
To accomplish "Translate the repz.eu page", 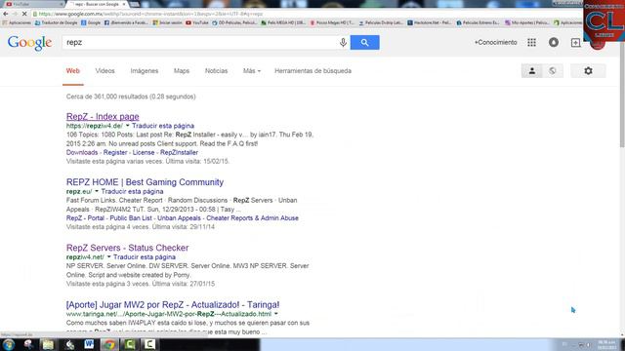I will (132, 191).
